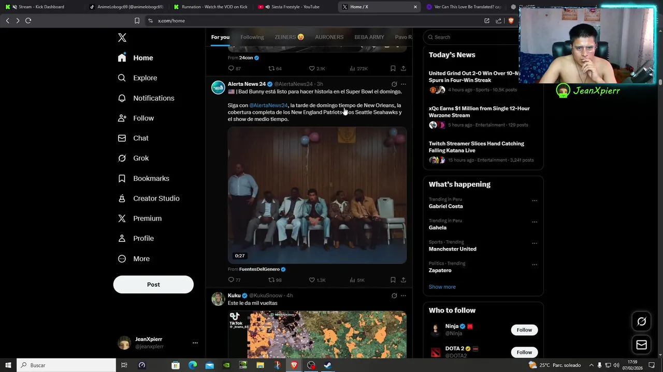Viewport: 663px width, 372px height.
Task: Click the Brave shields icon in address bar
Action: [x=511, y=21]
